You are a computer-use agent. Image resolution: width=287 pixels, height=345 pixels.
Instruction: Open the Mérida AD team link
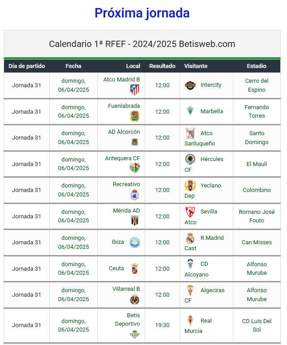coord(126,211)
